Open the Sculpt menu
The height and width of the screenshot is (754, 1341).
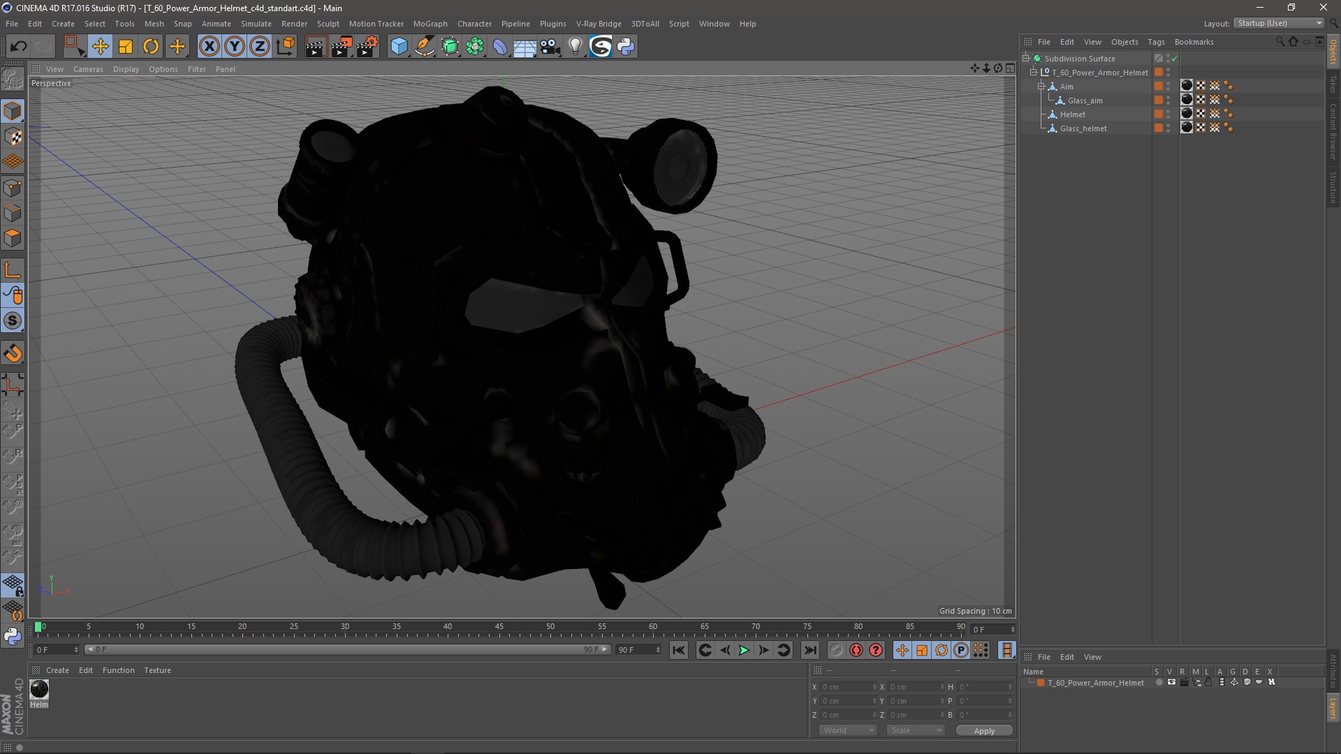[x=328, y=24]
